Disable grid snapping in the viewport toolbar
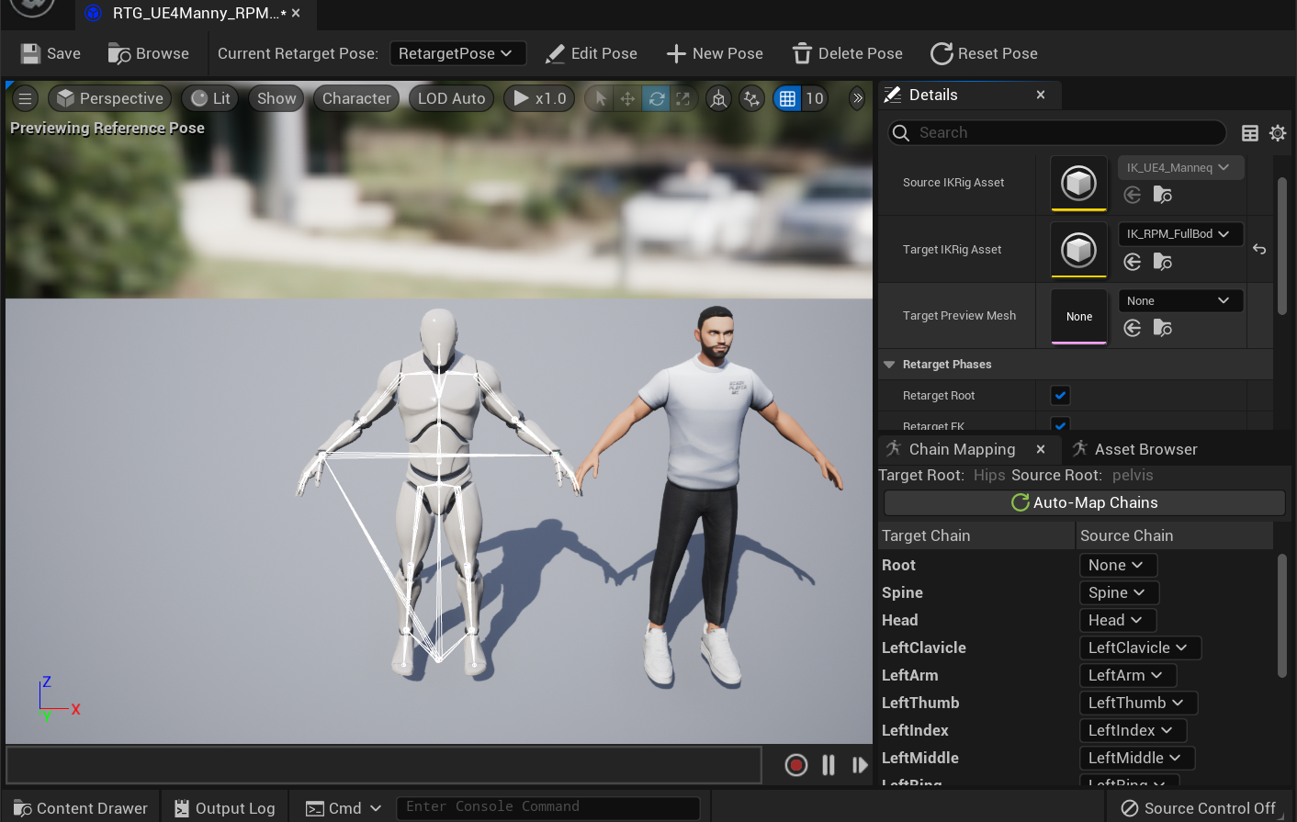This screenshot has width=1297, height=822. 786,98
